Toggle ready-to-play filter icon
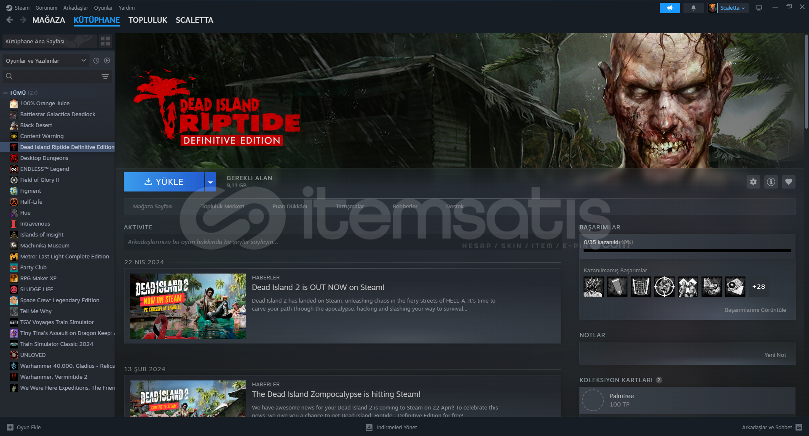809x436 pixels. [x=107, y=61]
